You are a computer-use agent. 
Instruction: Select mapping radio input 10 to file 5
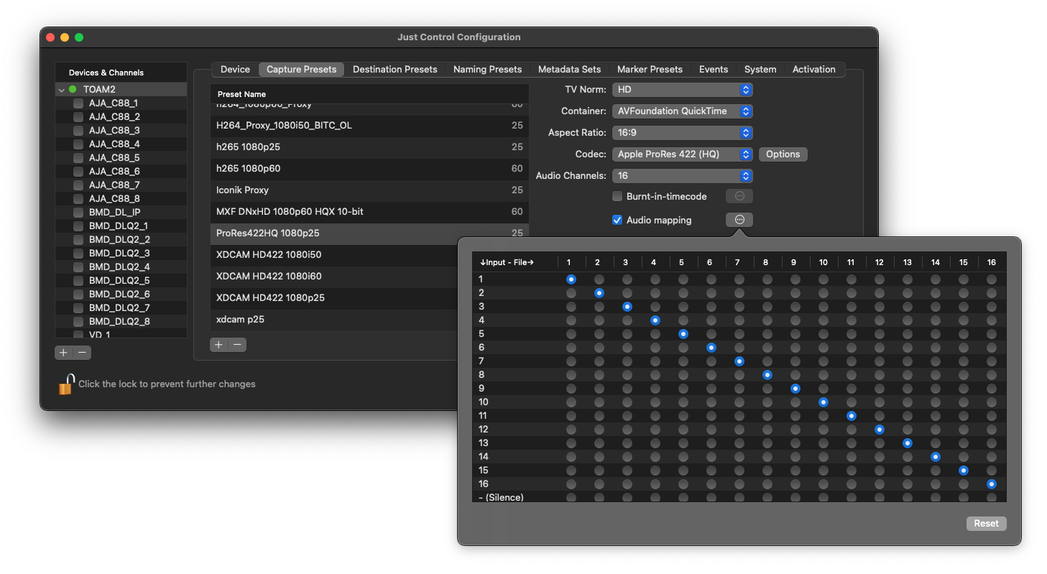point(683,402)
